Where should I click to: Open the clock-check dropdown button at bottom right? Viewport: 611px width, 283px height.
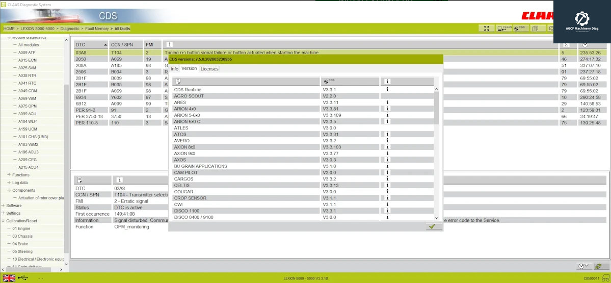tap(583, 266)
